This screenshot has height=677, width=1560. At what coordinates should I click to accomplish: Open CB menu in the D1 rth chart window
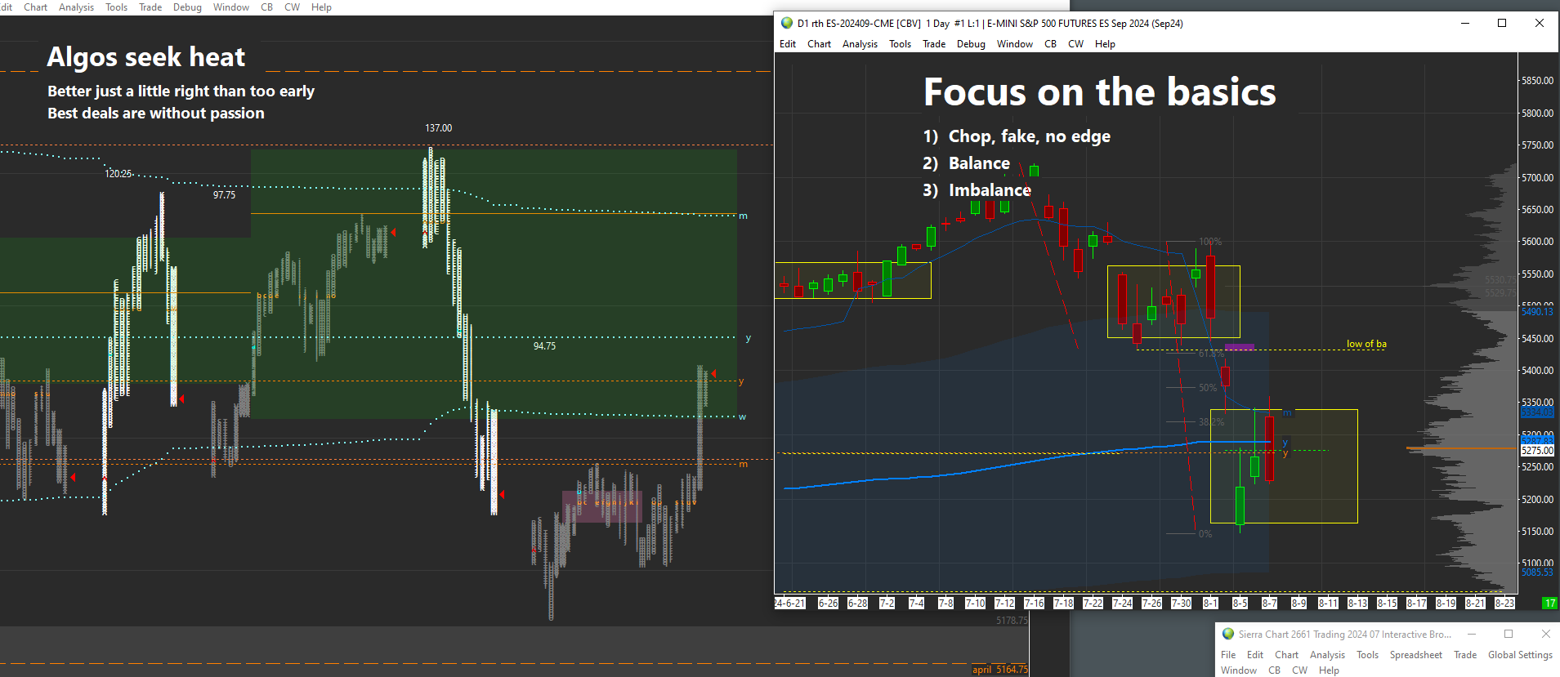1050,44
